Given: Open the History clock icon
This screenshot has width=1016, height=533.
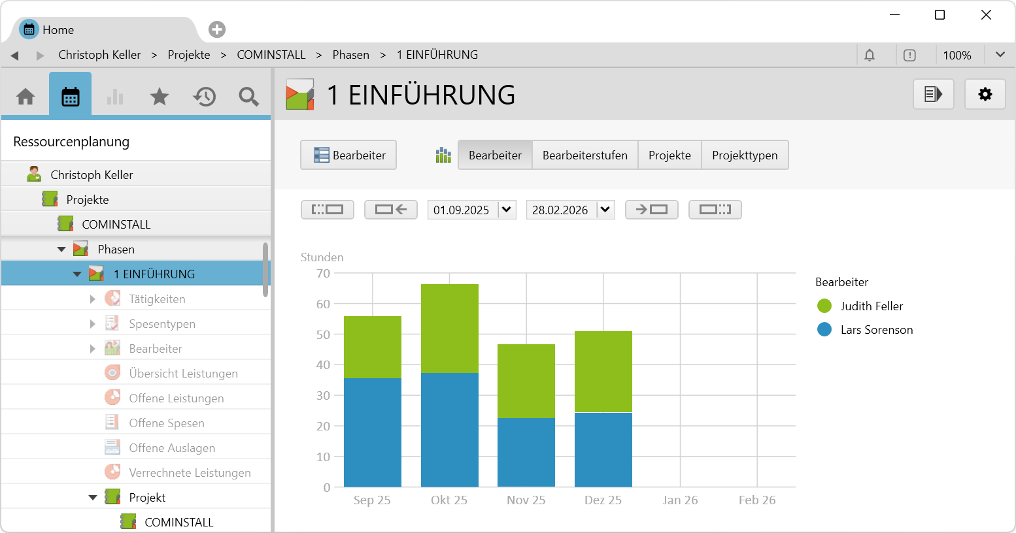Looking at the screenshot, I should pos(204,97).
